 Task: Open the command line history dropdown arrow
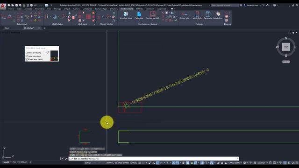click(x=238, y=159)
